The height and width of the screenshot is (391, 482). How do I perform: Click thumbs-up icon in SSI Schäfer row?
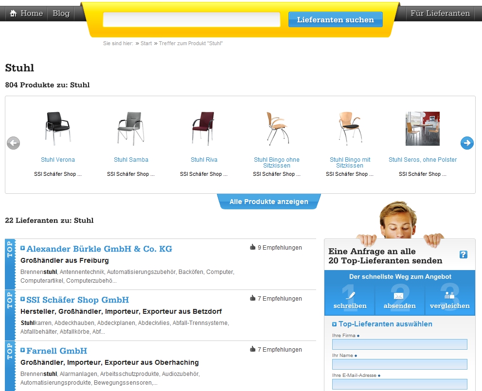(253, 298)
